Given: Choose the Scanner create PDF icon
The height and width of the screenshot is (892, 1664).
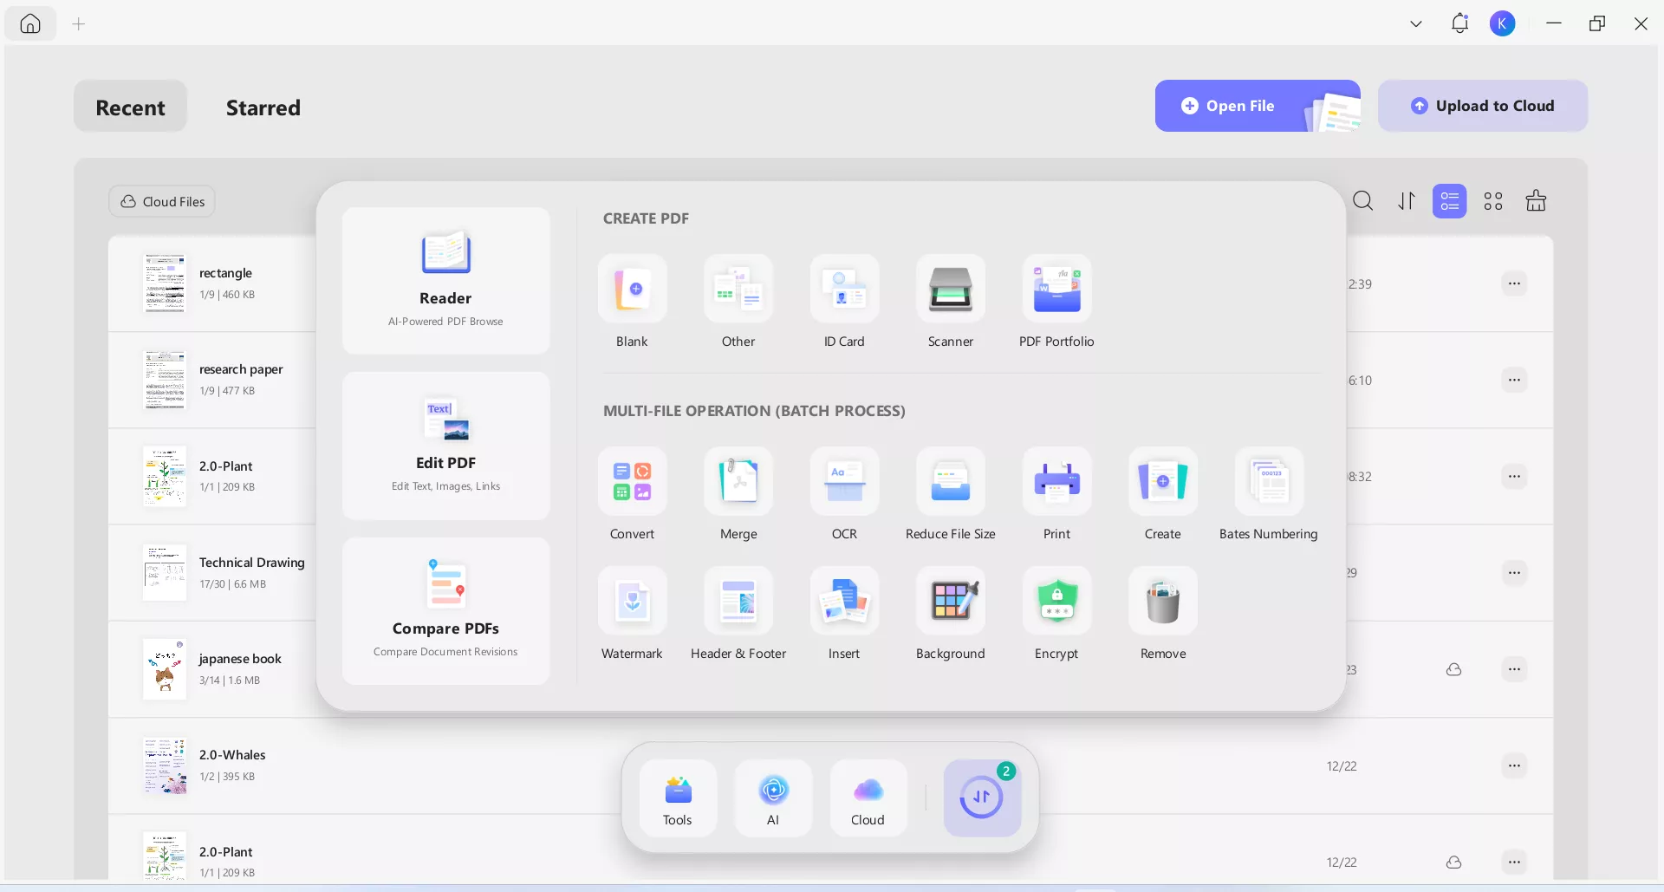Looking at the screenshot, I should click(951, 289).
